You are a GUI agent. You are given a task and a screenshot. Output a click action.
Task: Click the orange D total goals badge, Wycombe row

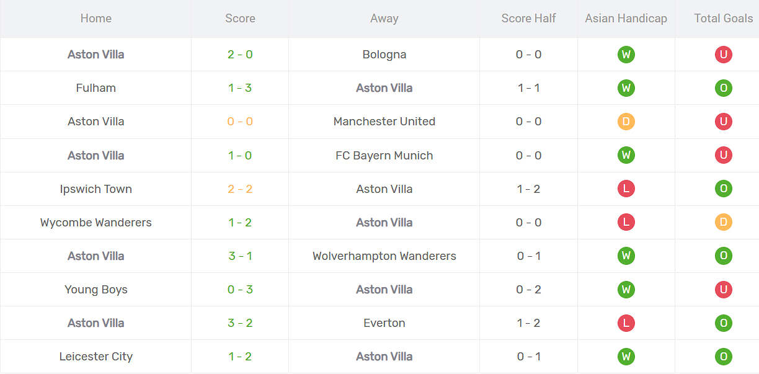(x=723, y=223)
